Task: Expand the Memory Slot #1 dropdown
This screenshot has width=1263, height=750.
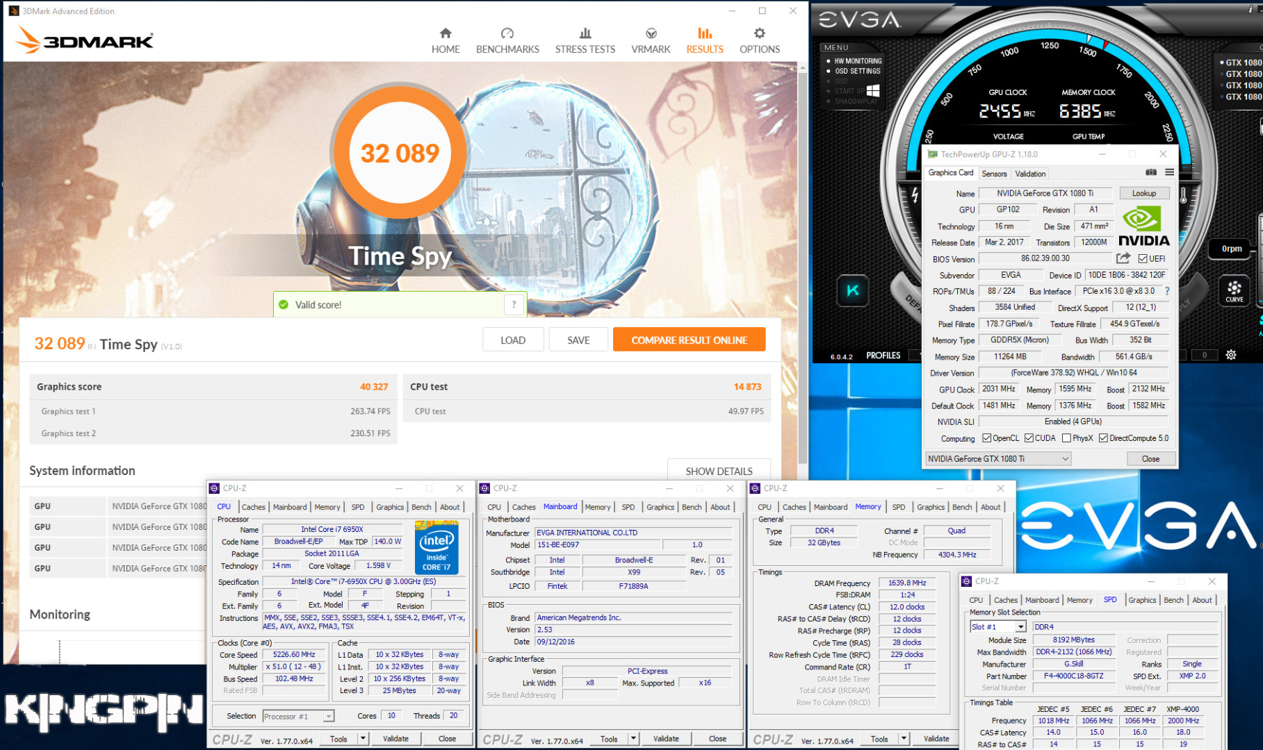Action: 1020,627
